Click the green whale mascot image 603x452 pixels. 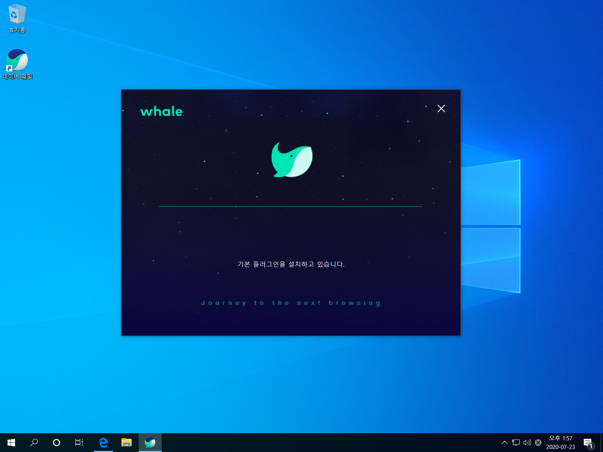(x=292, y=160)
